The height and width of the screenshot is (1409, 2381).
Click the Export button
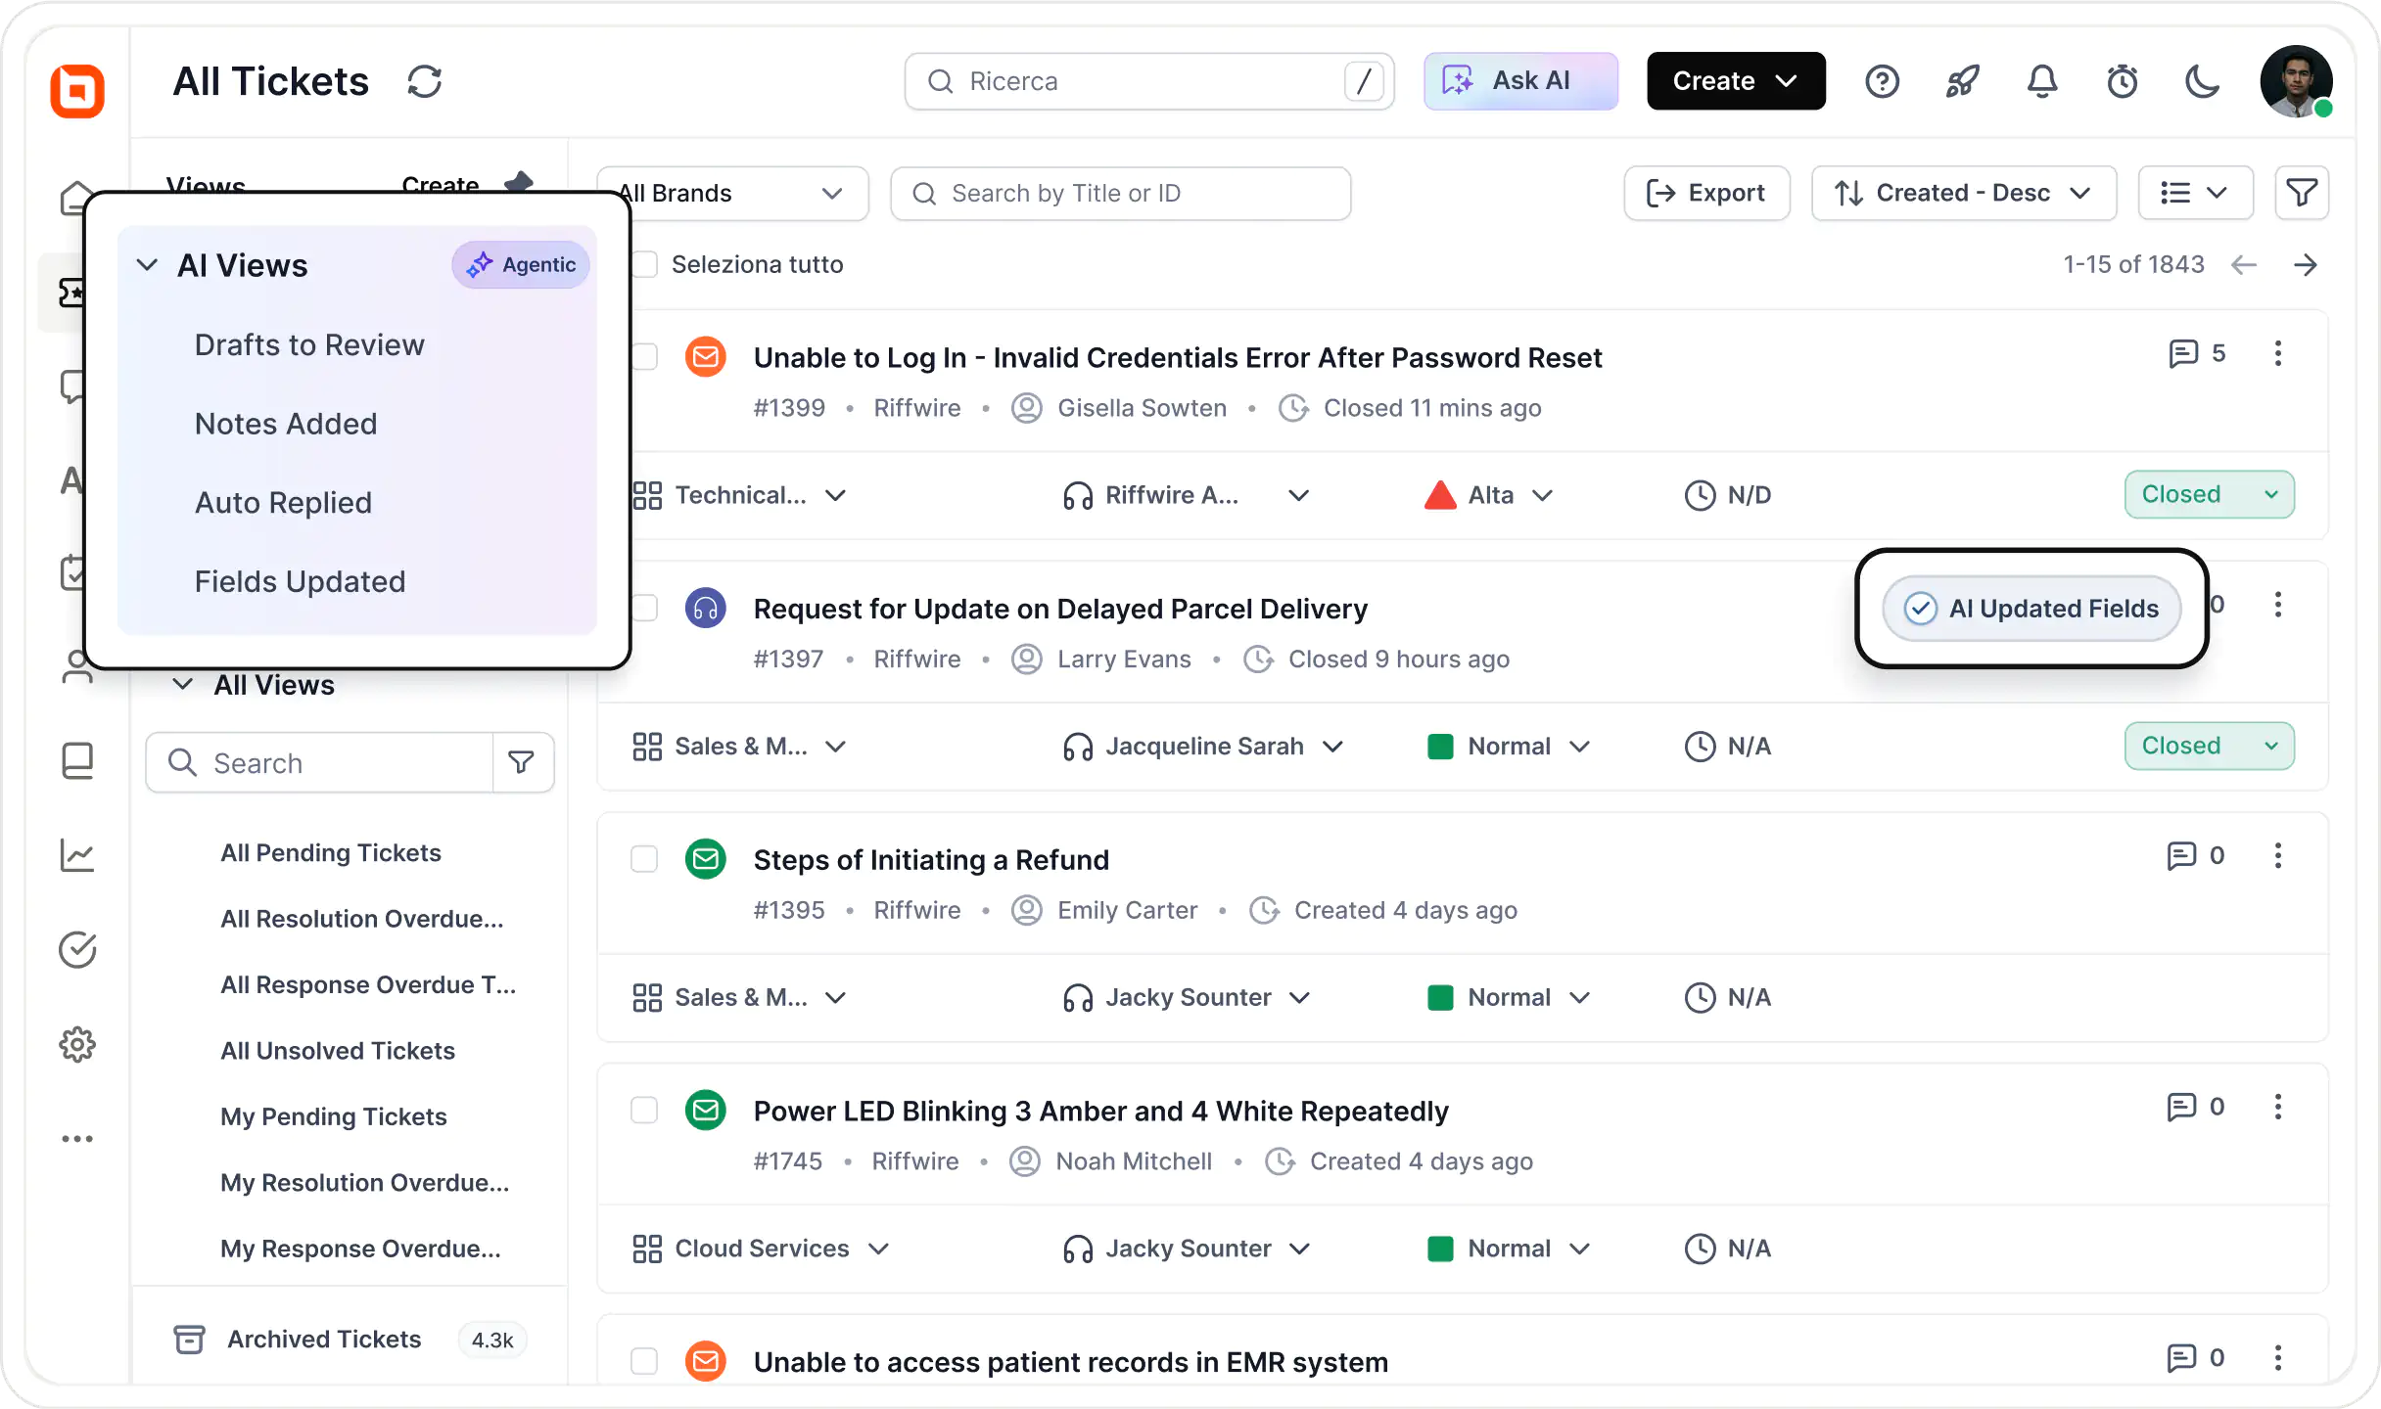pyautogui.click(x=1706, y=193)
